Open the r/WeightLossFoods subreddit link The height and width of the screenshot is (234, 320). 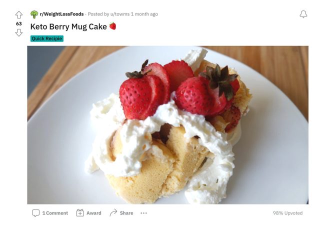pyautogui.click(x=61, y=14)
